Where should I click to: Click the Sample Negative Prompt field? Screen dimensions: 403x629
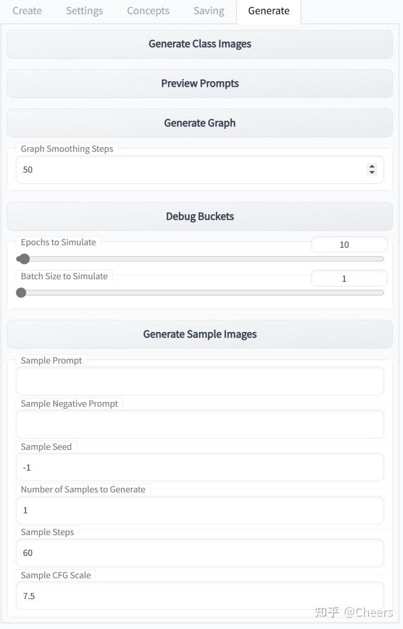(200, 424)
